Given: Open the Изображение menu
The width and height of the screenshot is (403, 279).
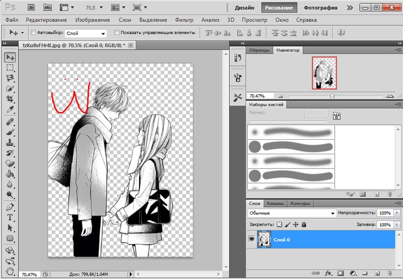Looking at the screenshot, I should 92,20.
